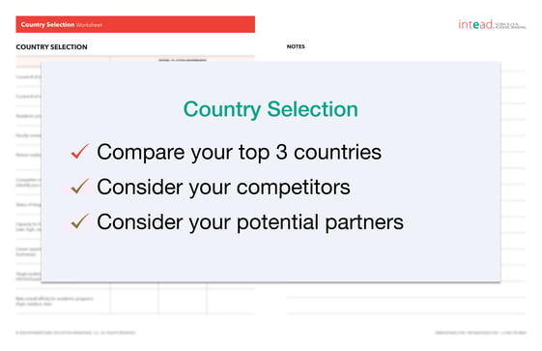Click the red Country Selection Worksheet banner

click(x=135, y=24)
